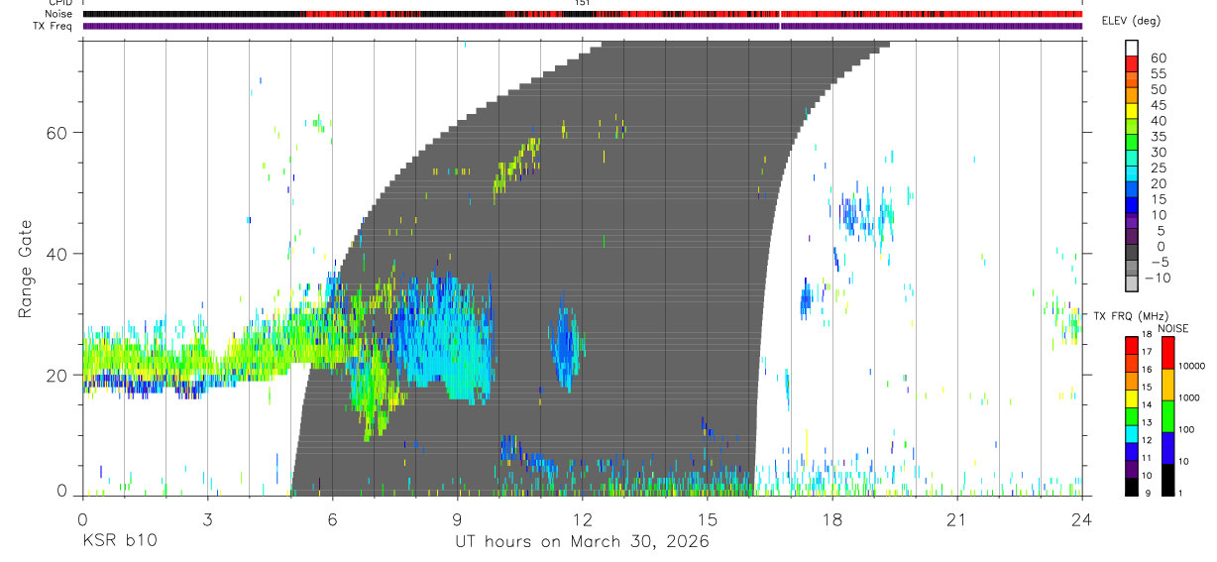Click the black swatch in NOISE legend
This screenshot has height=562, width=1217.
pos(1167,480)
